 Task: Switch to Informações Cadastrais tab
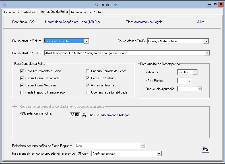(x=20, y=12)
